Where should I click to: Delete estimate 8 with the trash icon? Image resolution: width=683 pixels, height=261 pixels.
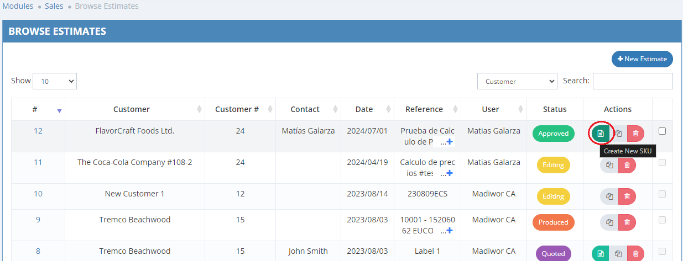[x=635, y=254]
